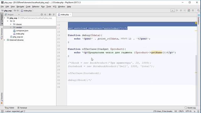The height and width of the screenshot is (113, 201).
Task: Click the 13 folder breadcrumb
Action: 16,11
